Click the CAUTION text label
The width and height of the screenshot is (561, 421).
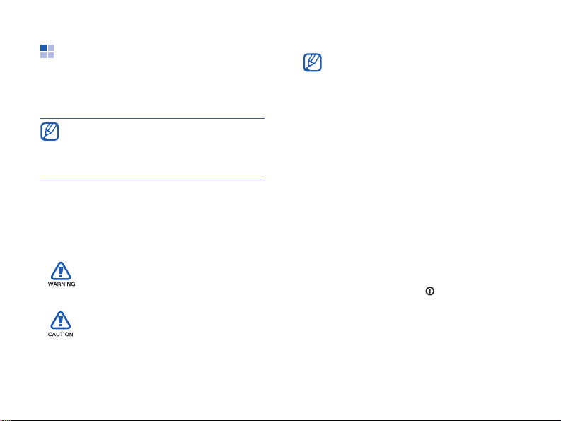click(x=60, y=334)
